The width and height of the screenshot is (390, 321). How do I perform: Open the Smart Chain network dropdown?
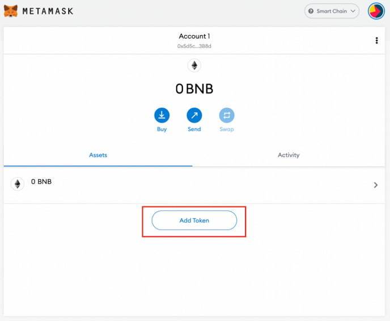(x=332, y=11)
